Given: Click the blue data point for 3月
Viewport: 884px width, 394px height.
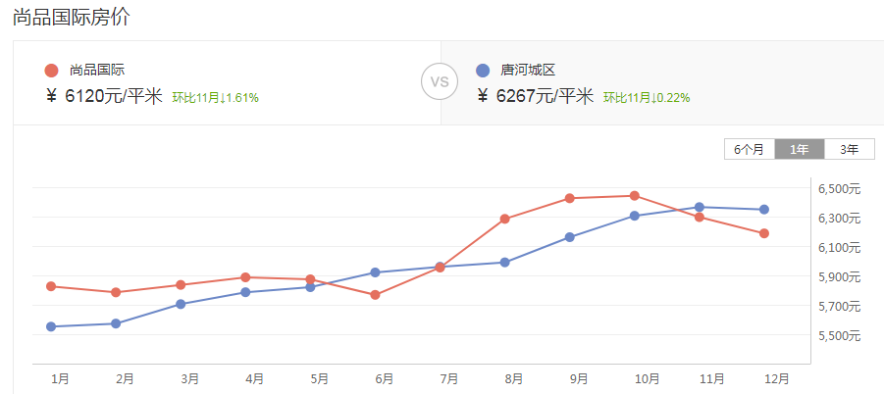Looking at the screenshot, I should (181, 304).
